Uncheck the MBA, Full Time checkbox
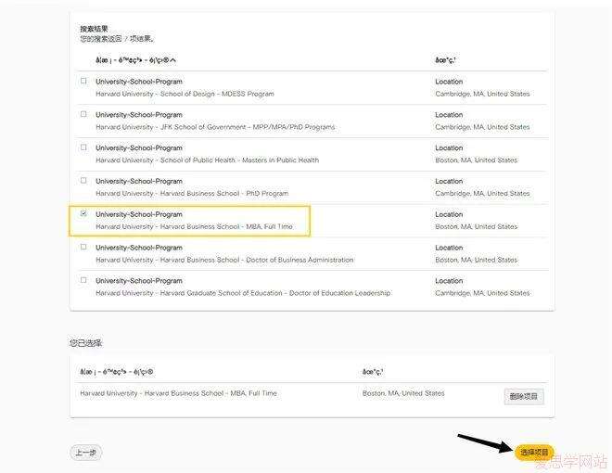Image resolution: width=612 pixels, height=473 pixels. [83, 214]
